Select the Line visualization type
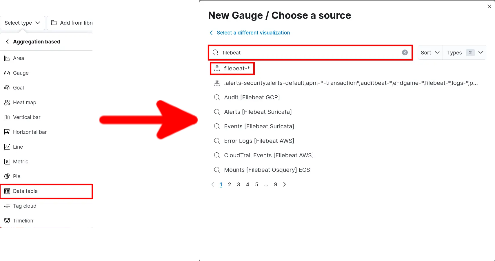The height and width of the screenshot is (261, 495). pyautogui.click(x=17, y=147)
